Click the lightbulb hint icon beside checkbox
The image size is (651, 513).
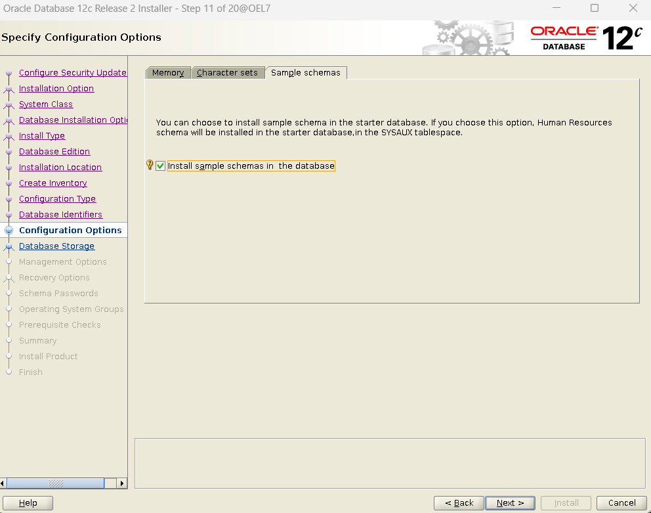[x=150, y=165]
